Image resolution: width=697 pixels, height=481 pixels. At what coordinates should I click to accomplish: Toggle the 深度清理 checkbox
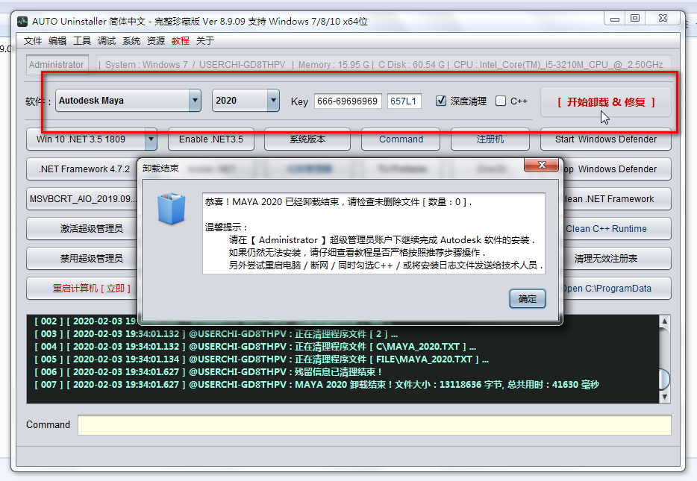(441, 101)
